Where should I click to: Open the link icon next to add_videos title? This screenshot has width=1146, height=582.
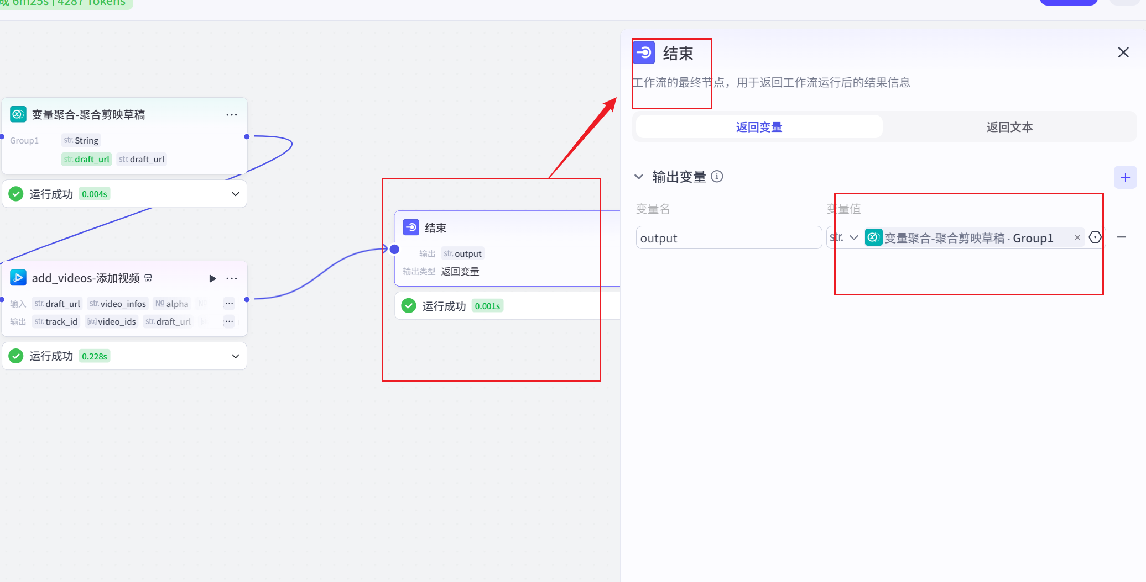click(148, 278)
